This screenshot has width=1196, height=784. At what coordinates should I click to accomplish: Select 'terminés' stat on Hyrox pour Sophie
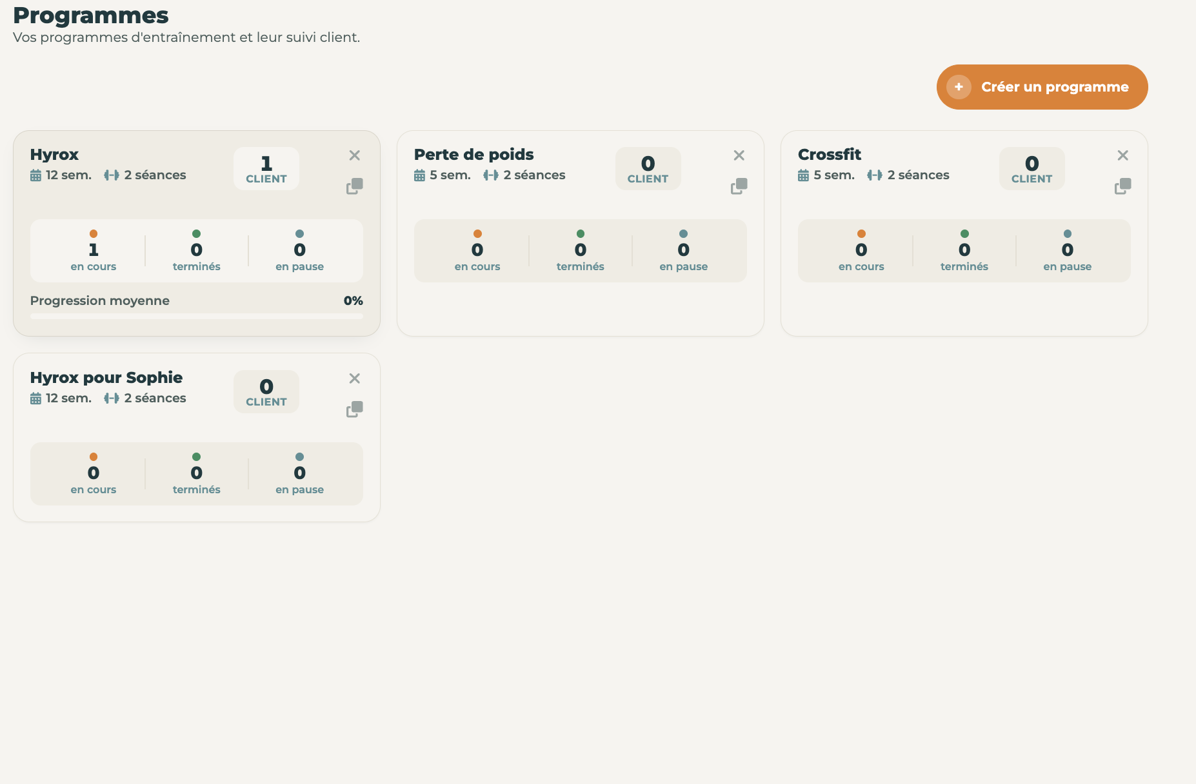197,474
